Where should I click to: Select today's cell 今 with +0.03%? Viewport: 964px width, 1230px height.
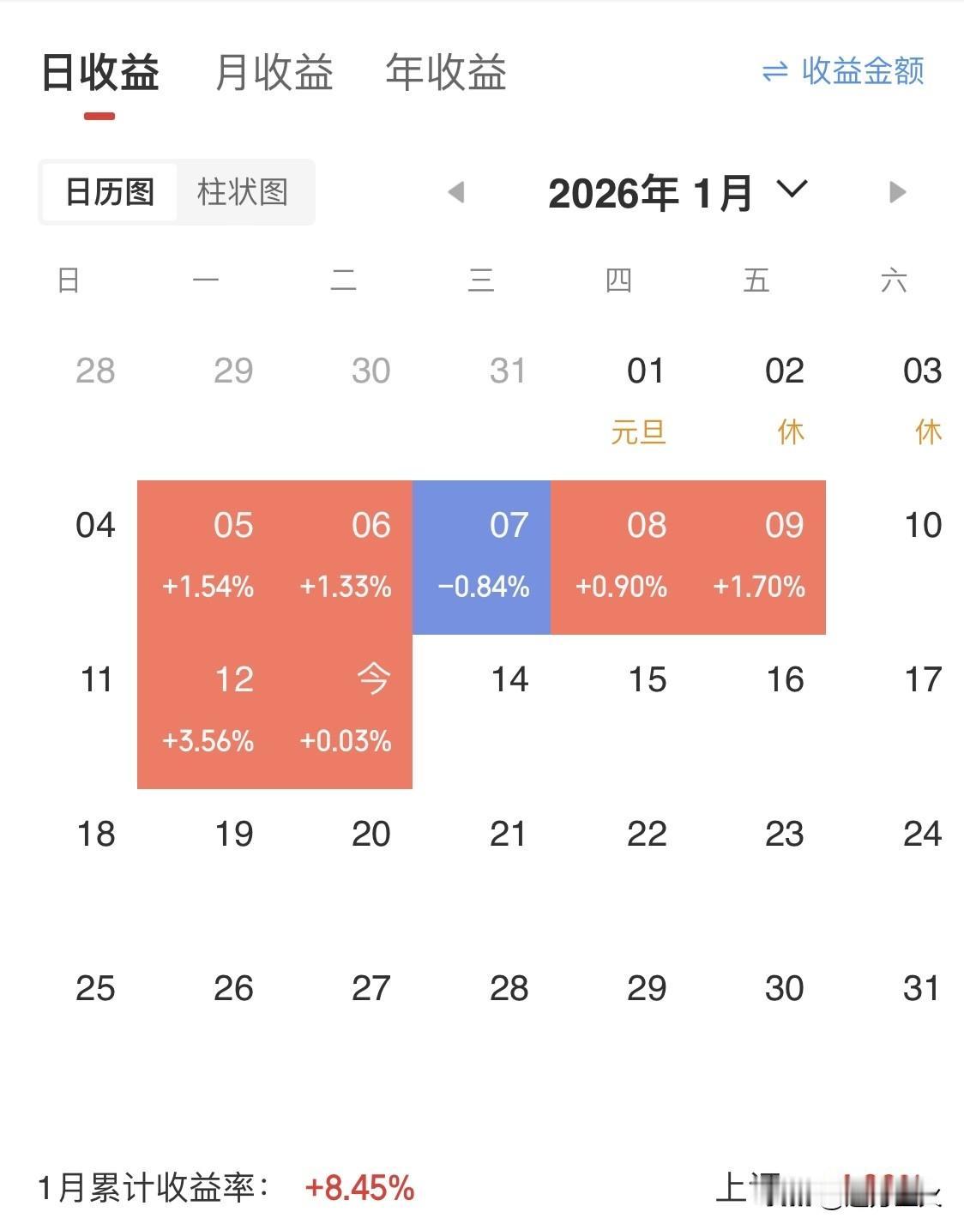pyautogui.click(x=344, y=712)
